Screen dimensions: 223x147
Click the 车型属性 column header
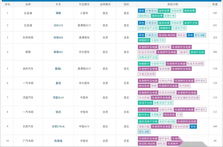[x=84, y=4]
